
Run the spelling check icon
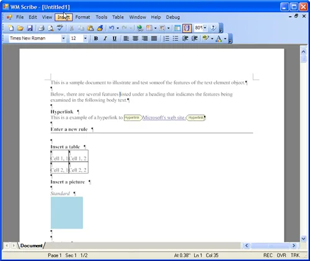tap(60, 28)
